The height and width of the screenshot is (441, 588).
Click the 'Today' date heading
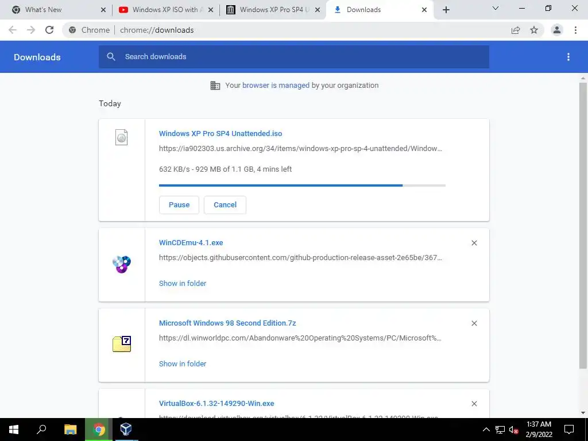(x=110, y=103)
